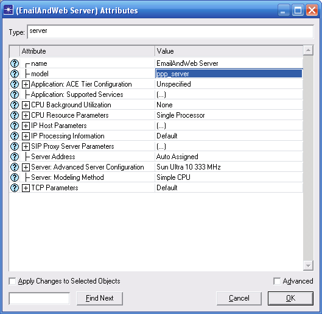Screen dimensions: 322x314
Task: Click the Single Processor value
Action: pos(229,115)
